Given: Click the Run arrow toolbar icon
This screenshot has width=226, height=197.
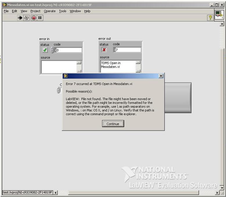Looking at the screenshot, I should (20, 18).
